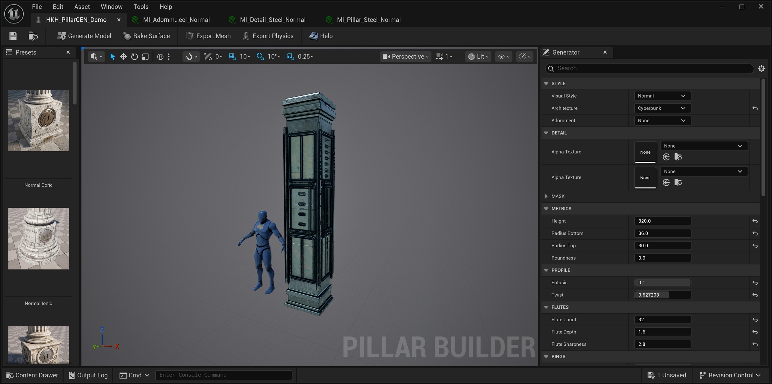
Task: Reset Flute Count to default
Action: click(x=755, y=320)
